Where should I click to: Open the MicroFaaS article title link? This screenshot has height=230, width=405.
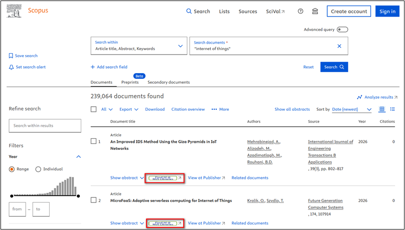(x=171, y=200)
